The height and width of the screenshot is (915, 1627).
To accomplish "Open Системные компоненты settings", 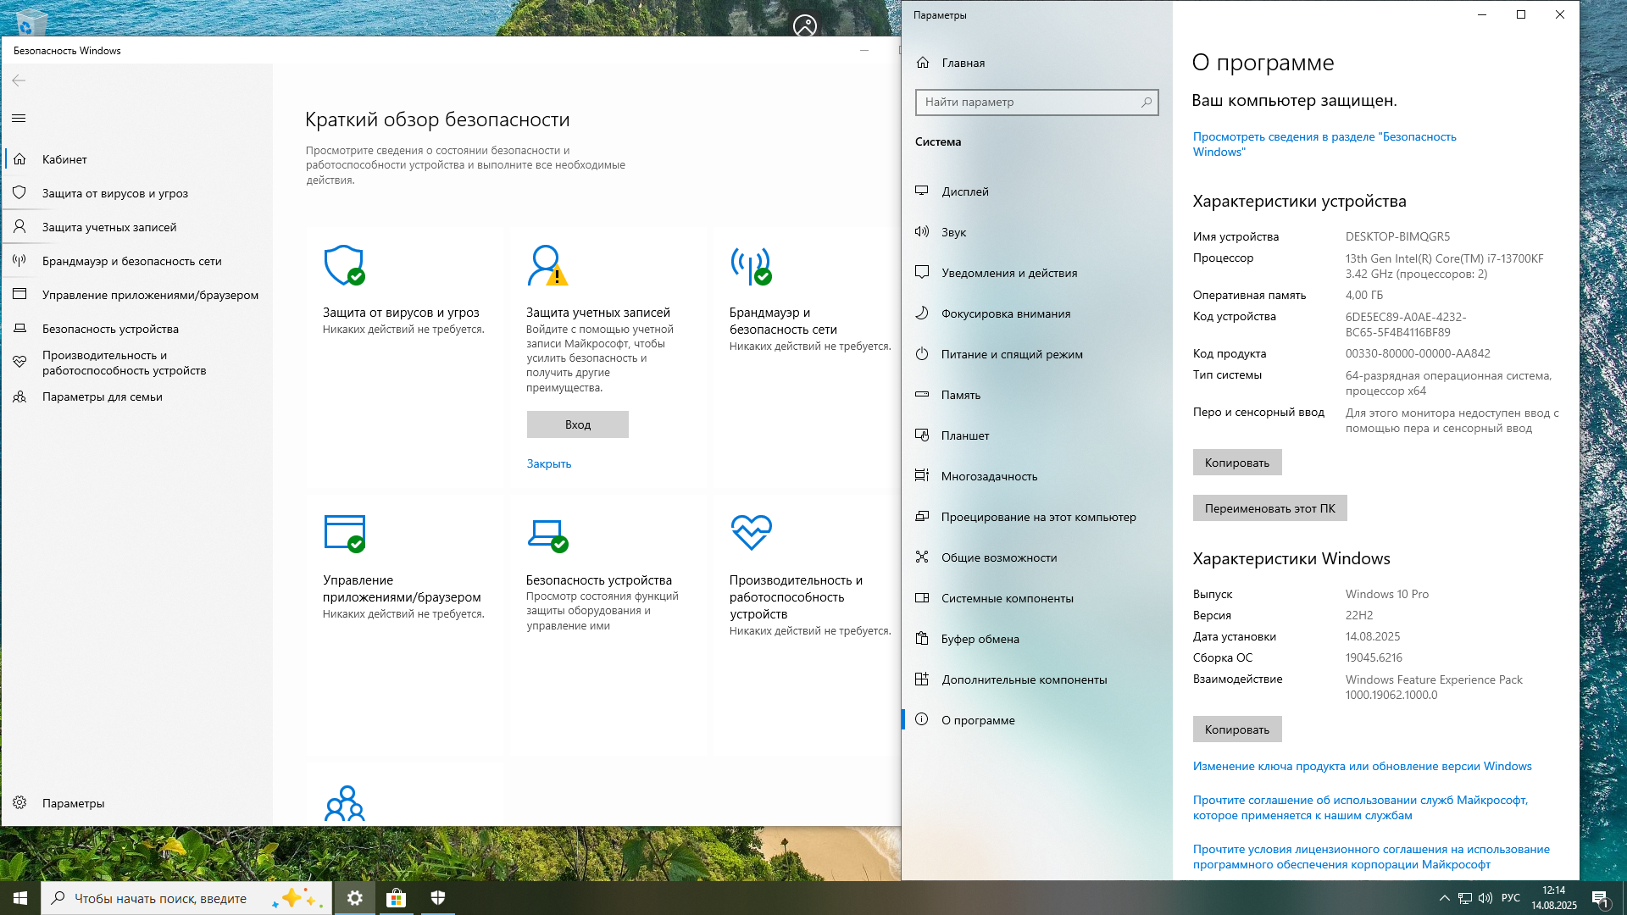I will (x=1037, y=598).
